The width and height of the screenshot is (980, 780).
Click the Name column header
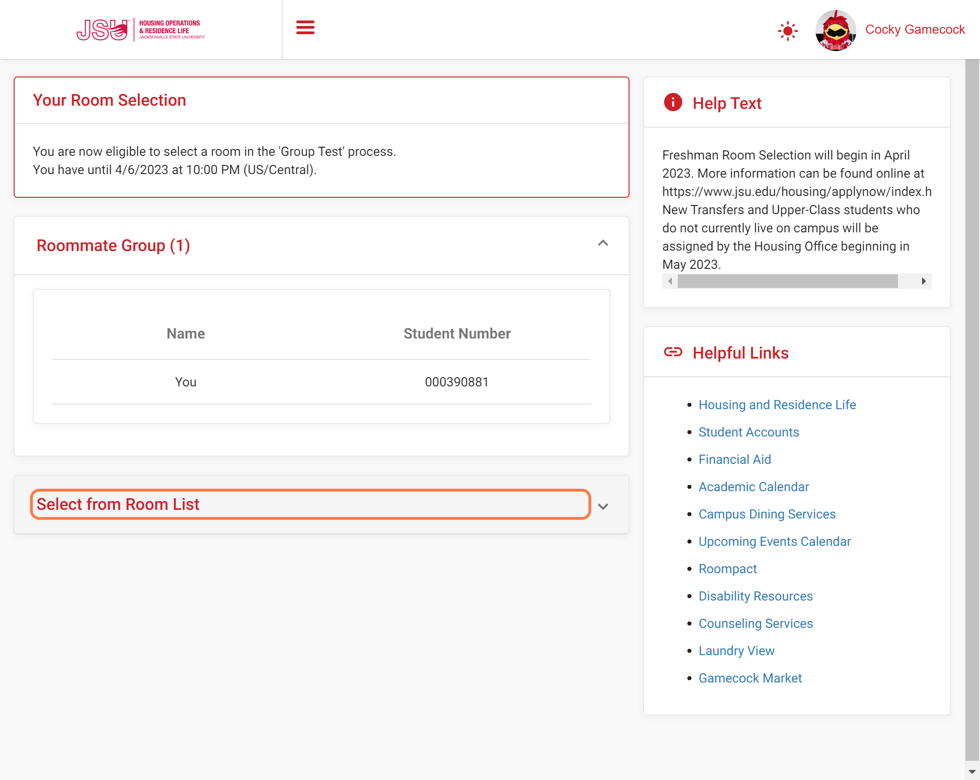[186, 334]
